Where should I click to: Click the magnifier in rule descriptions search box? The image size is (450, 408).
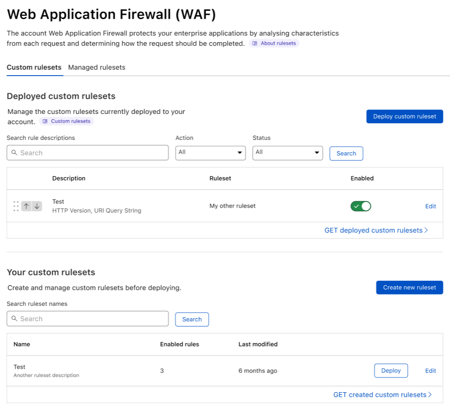pyautogui.click(x=14, y=153)
